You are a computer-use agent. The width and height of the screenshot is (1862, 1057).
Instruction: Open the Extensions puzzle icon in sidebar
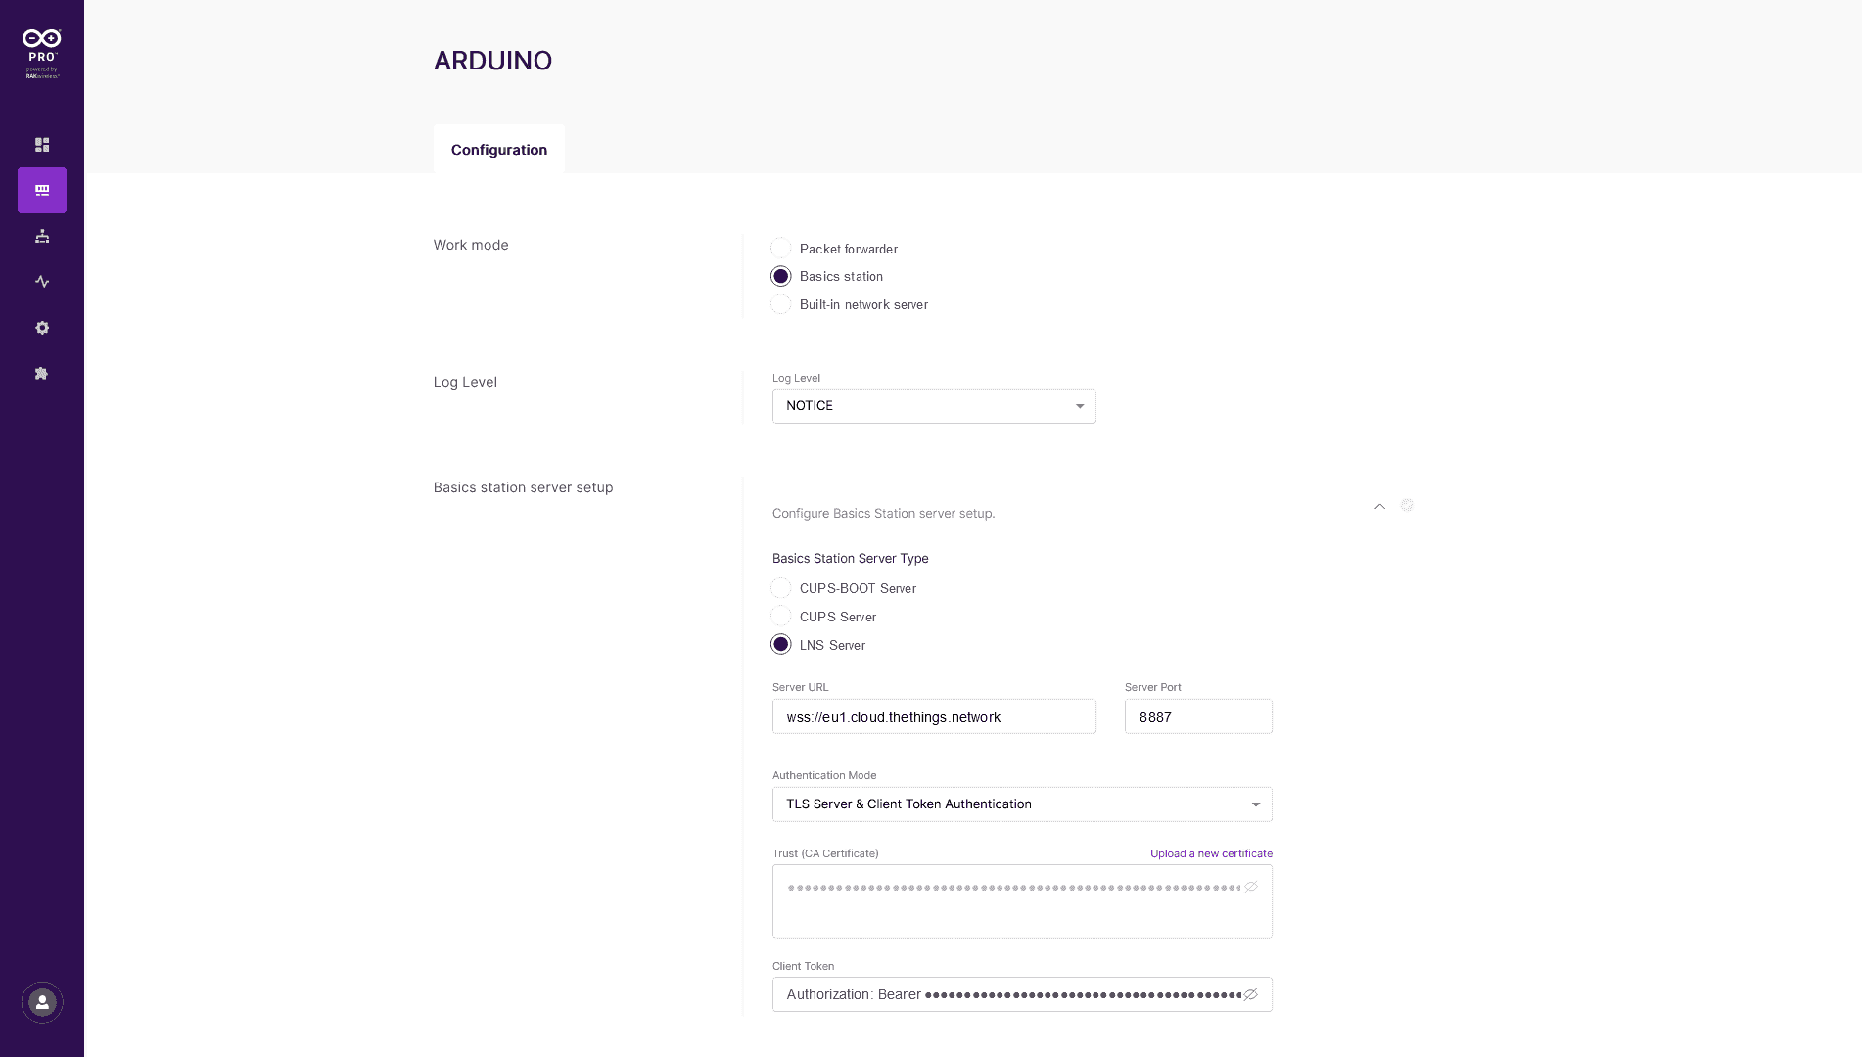42,374
